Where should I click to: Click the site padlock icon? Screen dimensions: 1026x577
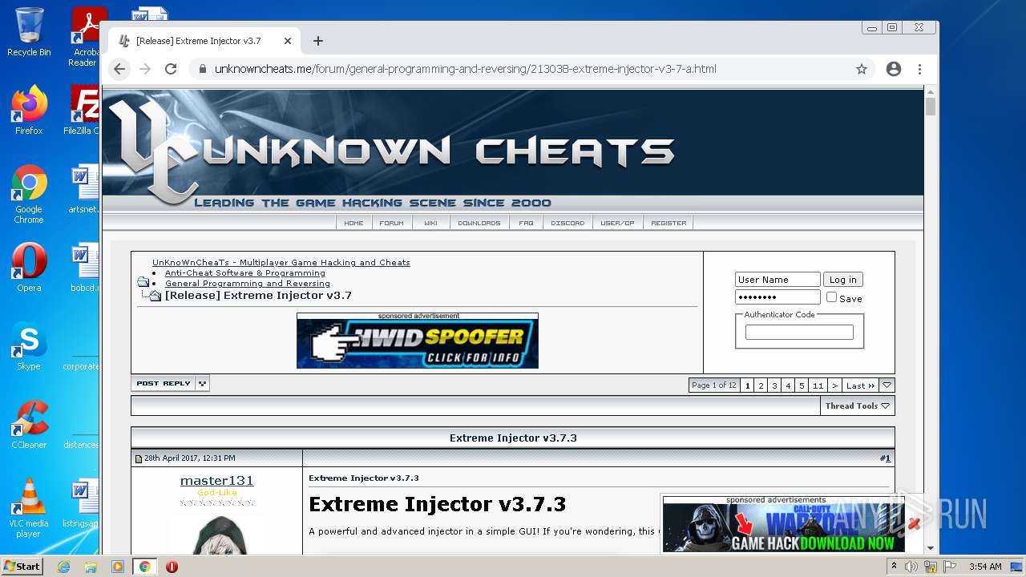pos(201,69)
